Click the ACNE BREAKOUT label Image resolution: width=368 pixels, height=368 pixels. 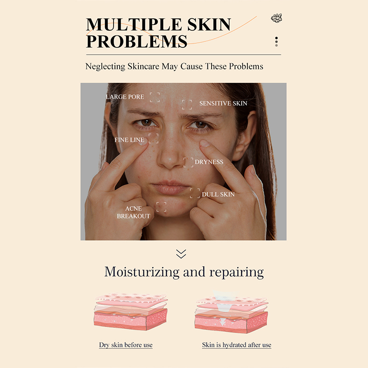tap(133, 212)
